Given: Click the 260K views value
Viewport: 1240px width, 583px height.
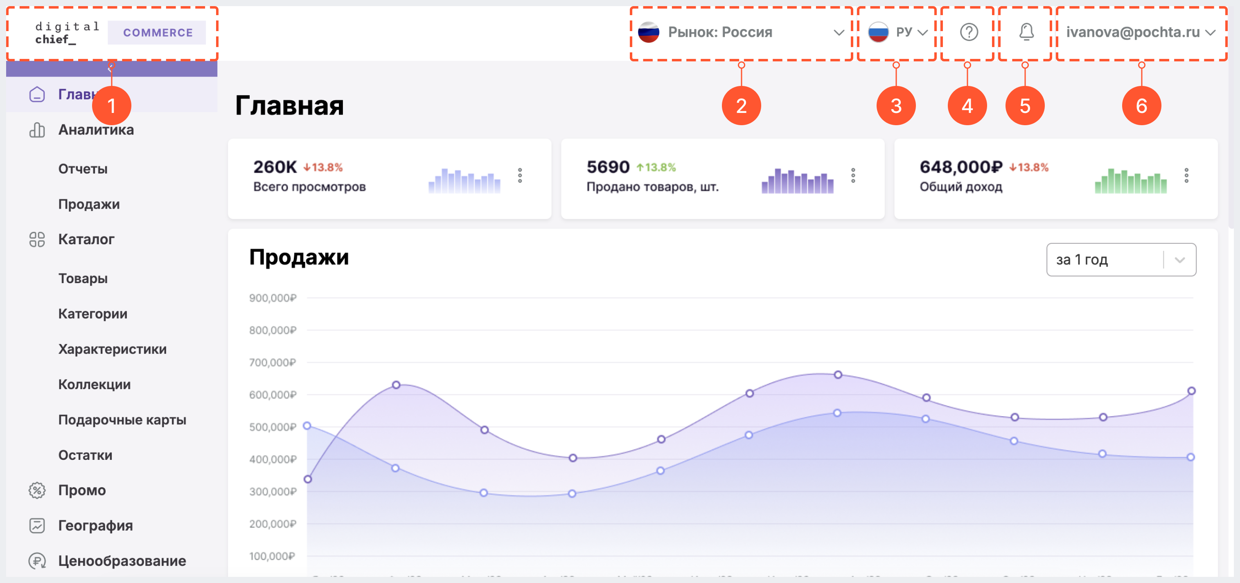Looking at the screenshot, I should [x=275, y=167].
